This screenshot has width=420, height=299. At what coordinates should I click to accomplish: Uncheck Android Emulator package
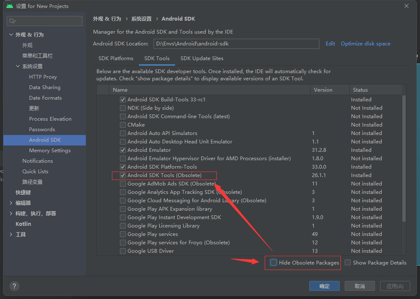tap(123, 150)
